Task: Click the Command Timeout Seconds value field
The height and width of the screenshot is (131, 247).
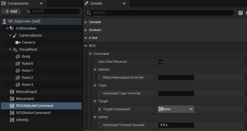Action: [x=176, y=125]
